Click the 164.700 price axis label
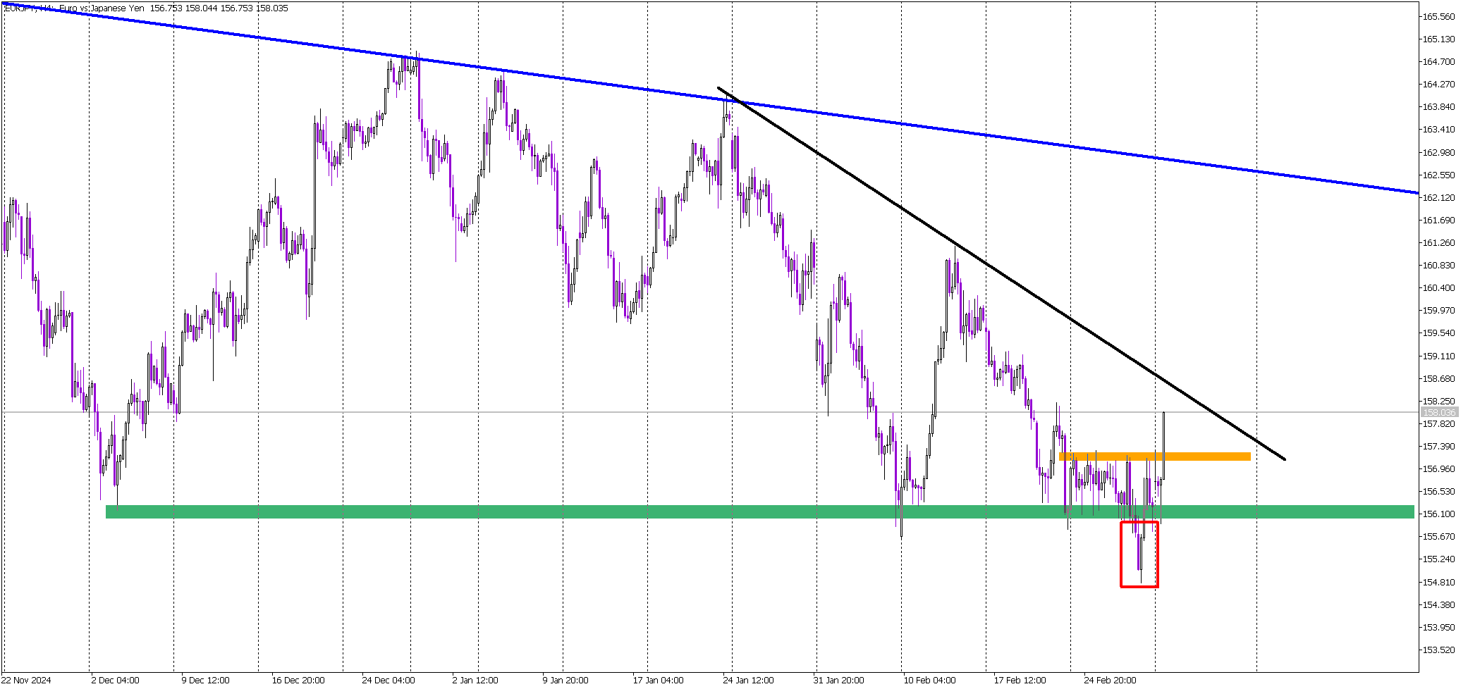 pos(1438,61)
